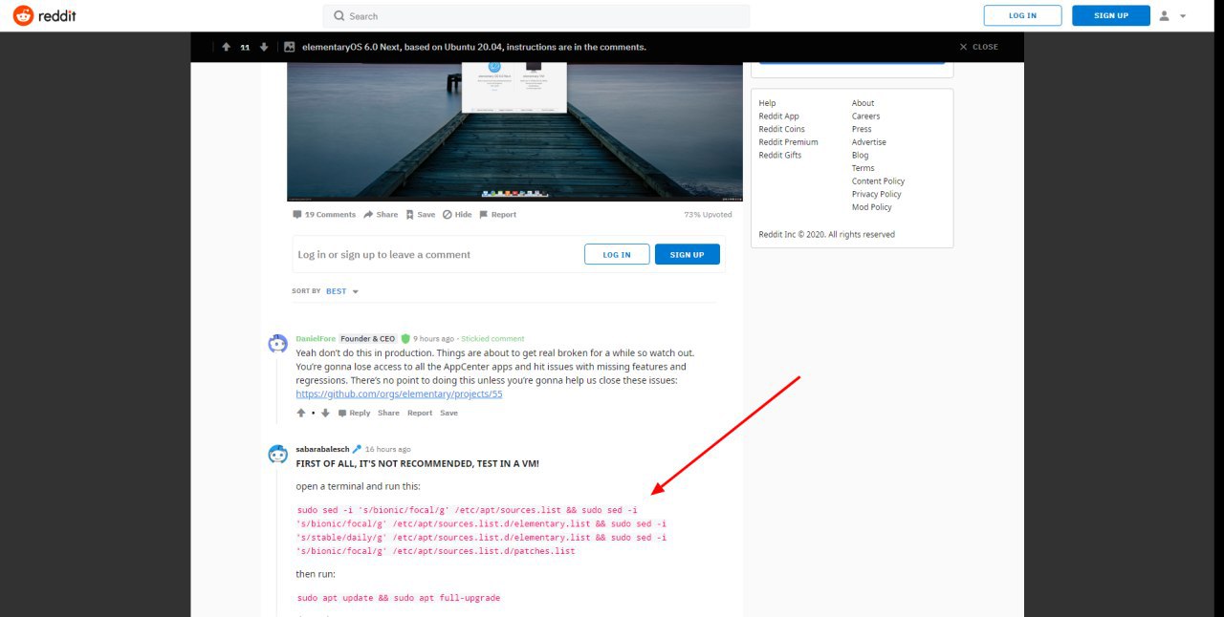Click Save on DanielFore's comment

click(x=448, y=414)
